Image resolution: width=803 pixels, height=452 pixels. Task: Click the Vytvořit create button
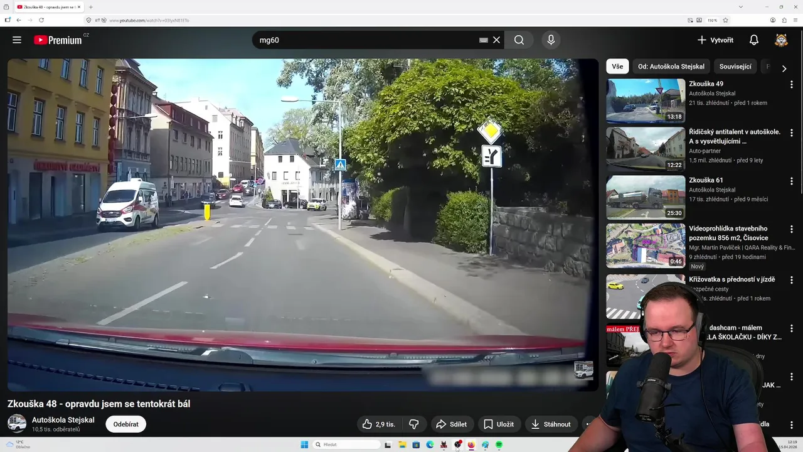[715, 40]
